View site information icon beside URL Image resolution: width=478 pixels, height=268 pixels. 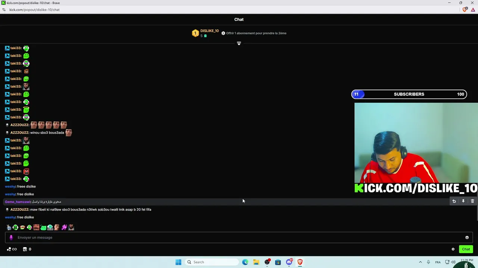[x=4, y=10]
